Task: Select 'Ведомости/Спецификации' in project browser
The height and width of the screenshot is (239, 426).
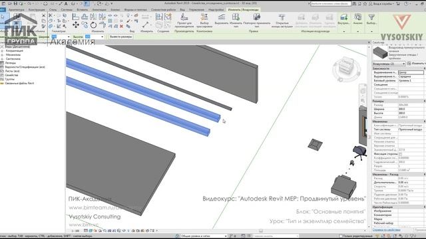Action: click(x=25, y=67)
